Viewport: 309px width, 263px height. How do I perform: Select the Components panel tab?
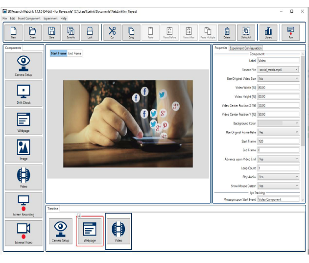pyautogui.click(x=13, y=48)
